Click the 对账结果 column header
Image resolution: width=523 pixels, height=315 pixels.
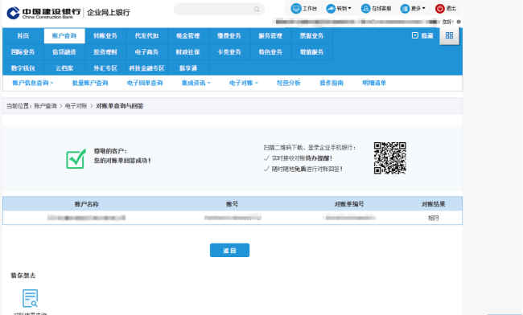(433, 204)
